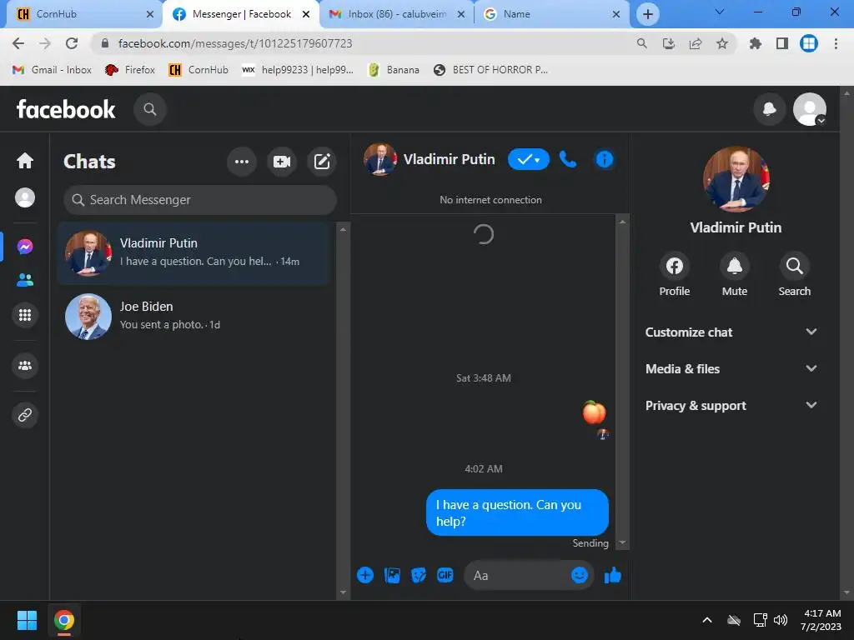Open the BEST OF HORROR bookmark
The height and width of the screenshot is (640, 854).
click(490, 70)
